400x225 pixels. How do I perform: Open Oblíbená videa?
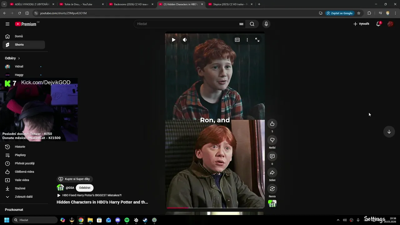tap(24, 172)
